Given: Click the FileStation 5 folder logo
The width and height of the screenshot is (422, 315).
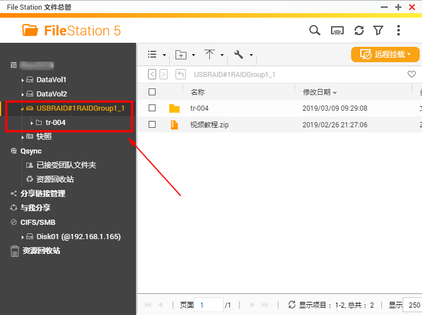Looking at the screenshot, I should [30, 30].
